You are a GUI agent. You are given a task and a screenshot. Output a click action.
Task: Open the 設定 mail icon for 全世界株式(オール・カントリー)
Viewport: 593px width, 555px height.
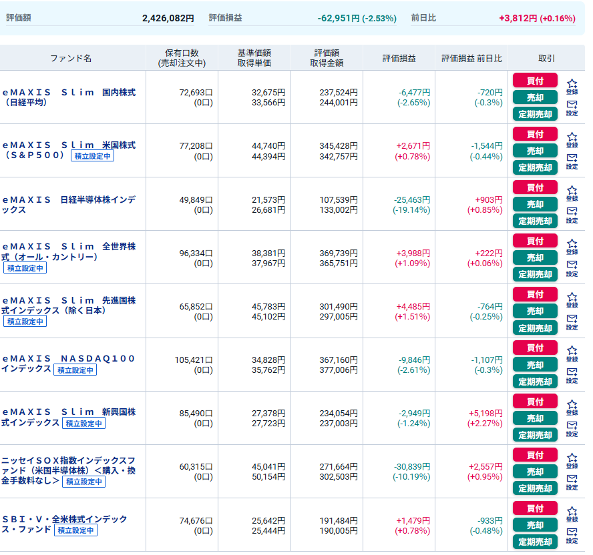[572, 268]
